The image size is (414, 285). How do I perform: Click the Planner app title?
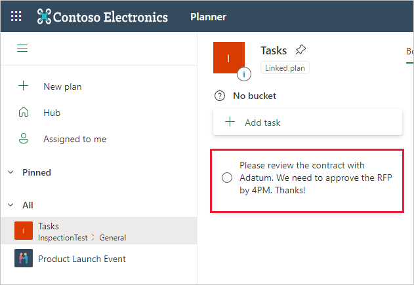click(x=208, y=17)
